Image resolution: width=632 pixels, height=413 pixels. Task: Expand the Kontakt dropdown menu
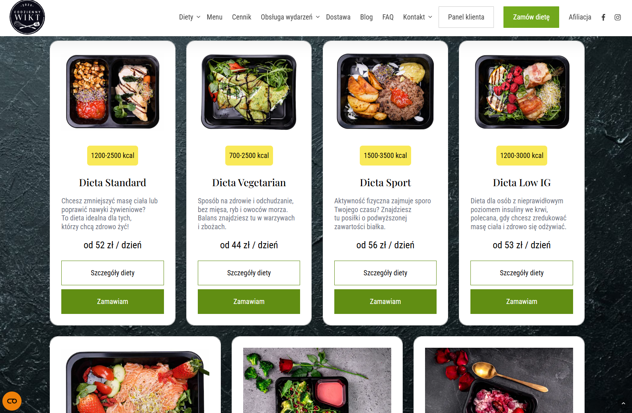coord(417,17)
